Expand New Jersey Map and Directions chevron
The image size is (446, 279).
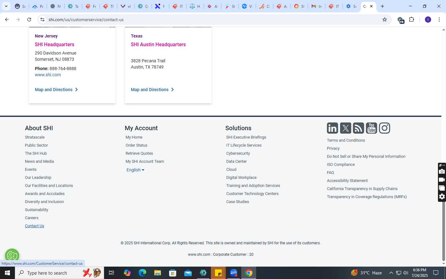(77, 90)
